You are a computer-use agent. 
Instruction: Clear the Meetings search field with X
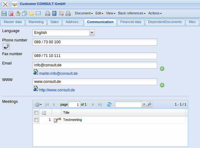[x=144, y=105]
